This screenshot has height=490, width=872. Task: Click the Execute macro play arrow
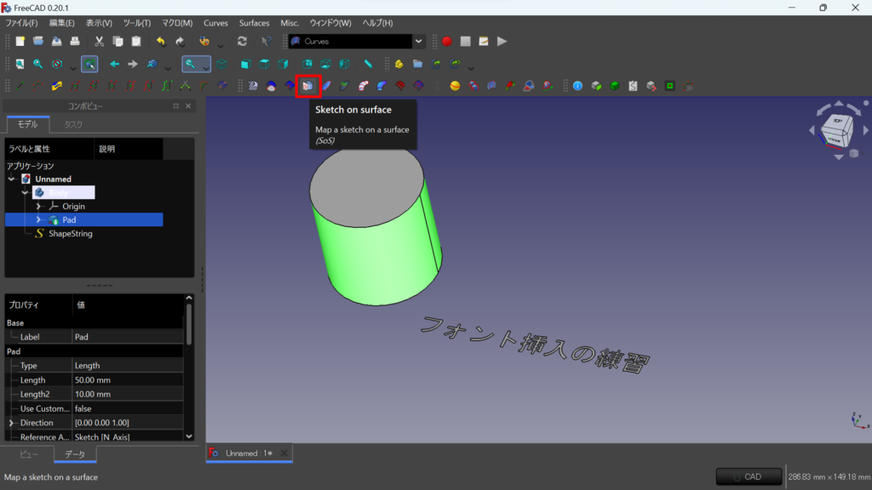[502, 41]
